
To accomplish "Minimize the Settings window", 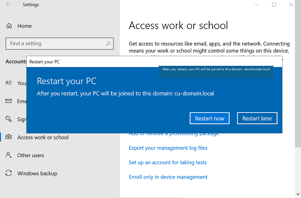I will pyautogui.click(x=257, y=5).
